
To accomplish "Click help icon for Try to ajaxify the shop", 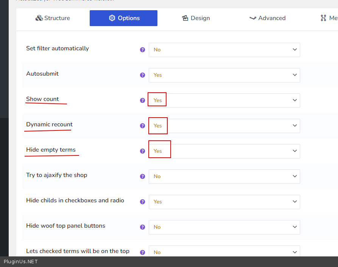I will [x=142, y=176].
